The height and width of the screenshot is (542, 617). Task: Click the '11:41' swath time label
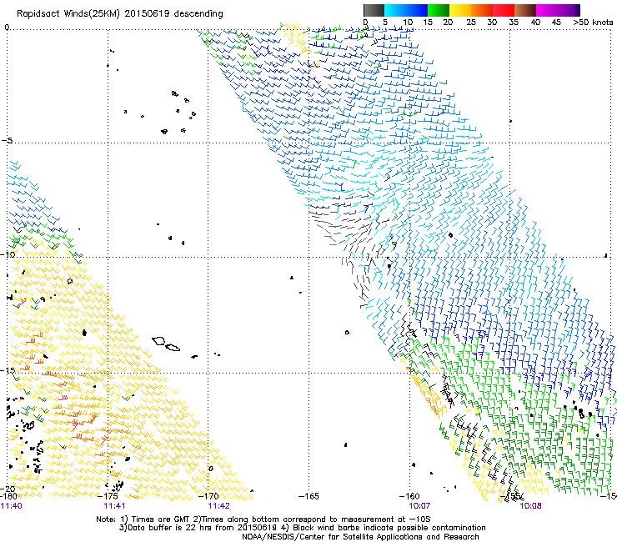(114, 506)
